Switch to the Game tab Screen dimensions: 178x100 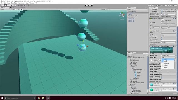[12, 8]
